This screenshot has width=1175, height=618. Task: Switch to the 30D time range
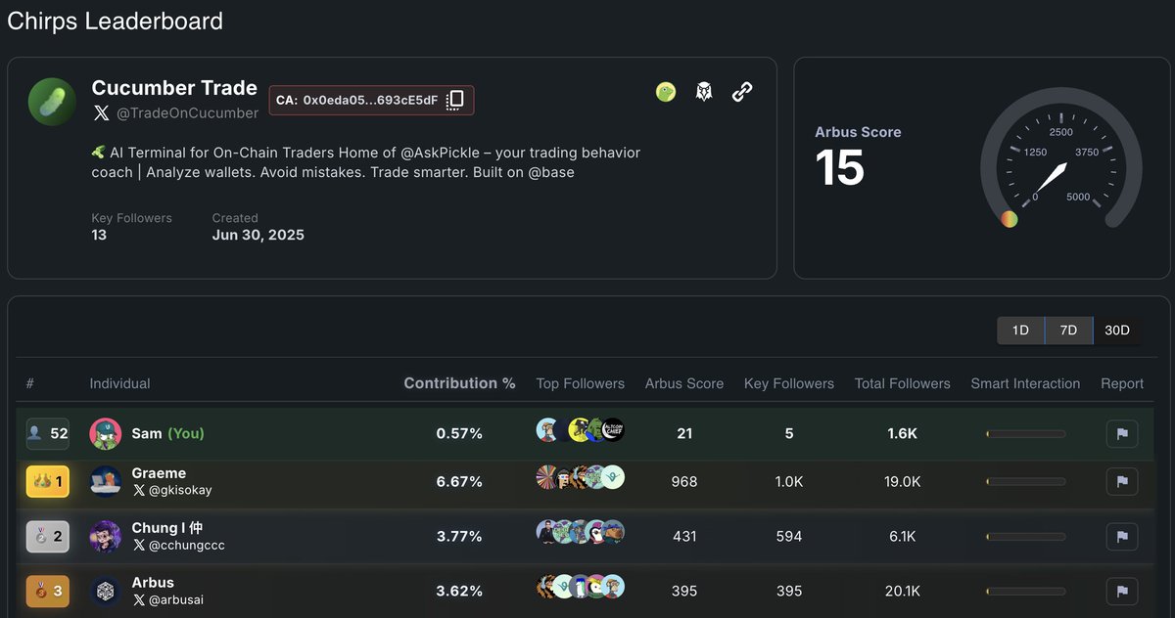click(1116, 331)
